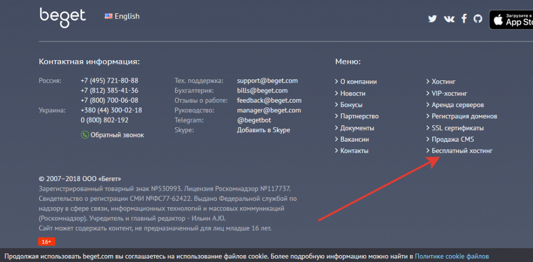Image resolution: width=533 pixels, height=262 pixels.
Task: Click phone number +7 (800) 700-06-08
Action: click(x=109, y=101)
